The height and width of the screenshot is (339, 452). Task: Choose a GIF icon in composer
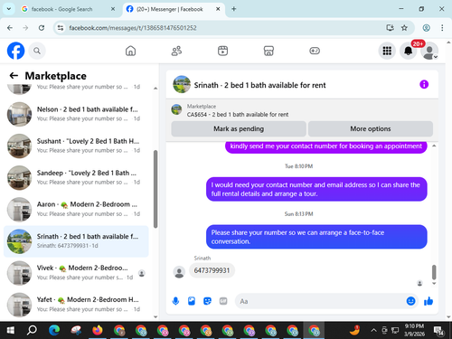point(223,301)
